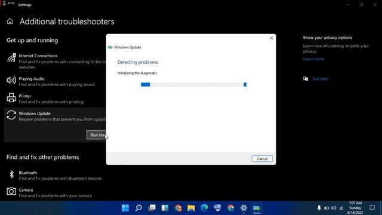This screenshot has height=215, width=382.
Task: Click the Get help chat icon
Action: (x=306, y=78)
